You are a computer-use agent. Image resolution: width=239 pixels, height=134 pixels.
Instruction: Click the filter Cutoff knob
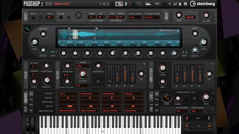(x=83, y=74)
